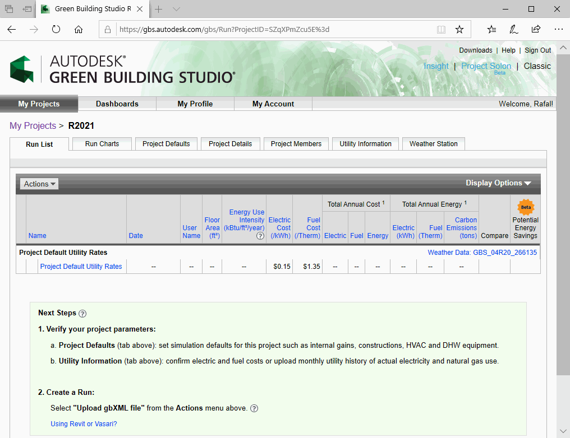Image resolution: width=570 pixels, height=438 pixels.
Task: Click the browser forward arrow
Action: coord(34,29)
